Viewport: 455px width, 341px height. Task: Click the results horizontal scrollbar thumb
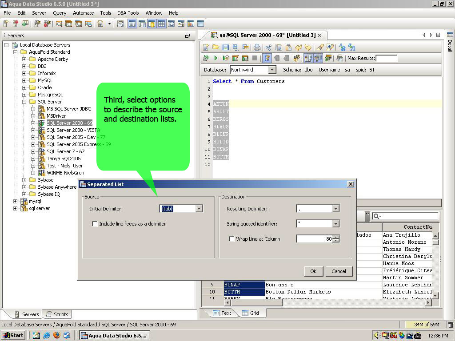[256, 303]
